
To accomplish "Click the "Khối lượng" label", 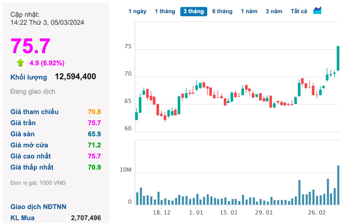I will (28, 77).
